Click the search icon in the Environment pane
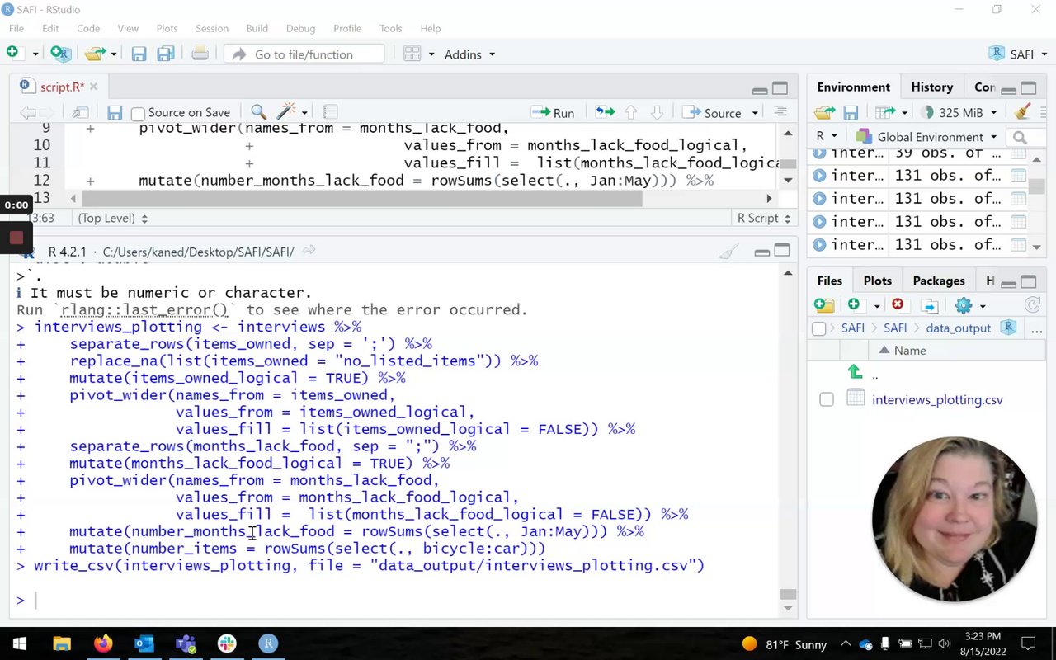The image size is (1056, 660). (1020, 137)
